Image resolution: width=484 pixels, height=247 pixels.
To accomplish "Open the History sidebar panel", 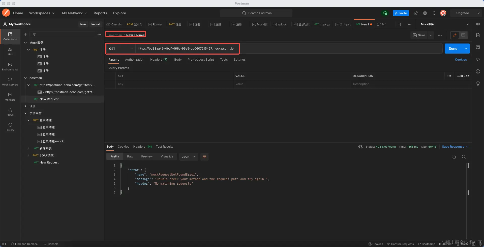I will pyautogui.click(x=10, y=127).
